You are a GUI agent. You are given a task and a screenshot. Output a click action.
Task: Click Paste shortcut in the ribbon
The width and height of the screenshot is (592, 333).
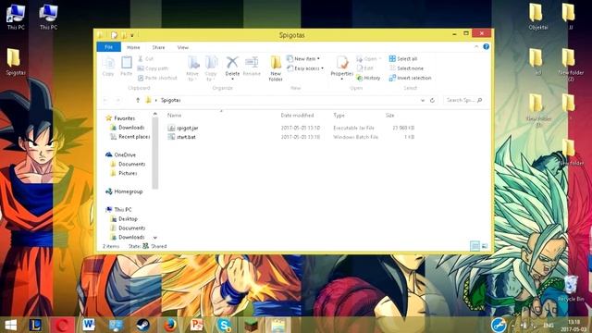[157, 78]
